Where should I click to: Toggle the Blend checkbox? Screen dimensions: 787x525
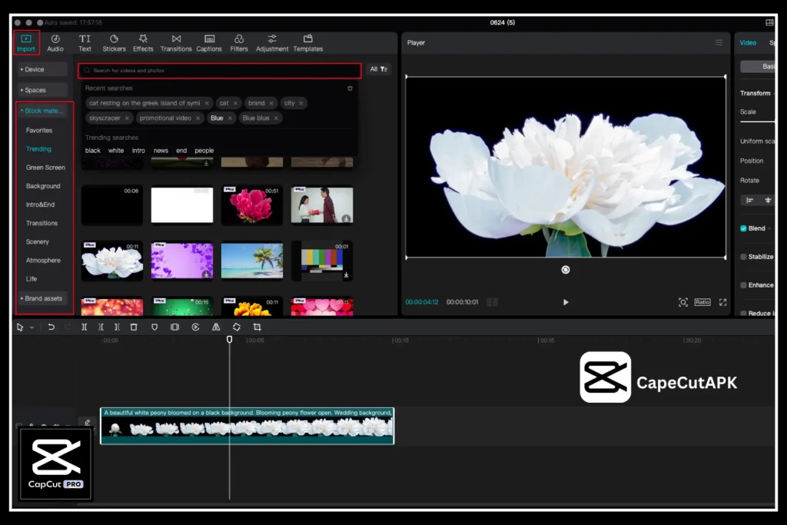point(743,228)
